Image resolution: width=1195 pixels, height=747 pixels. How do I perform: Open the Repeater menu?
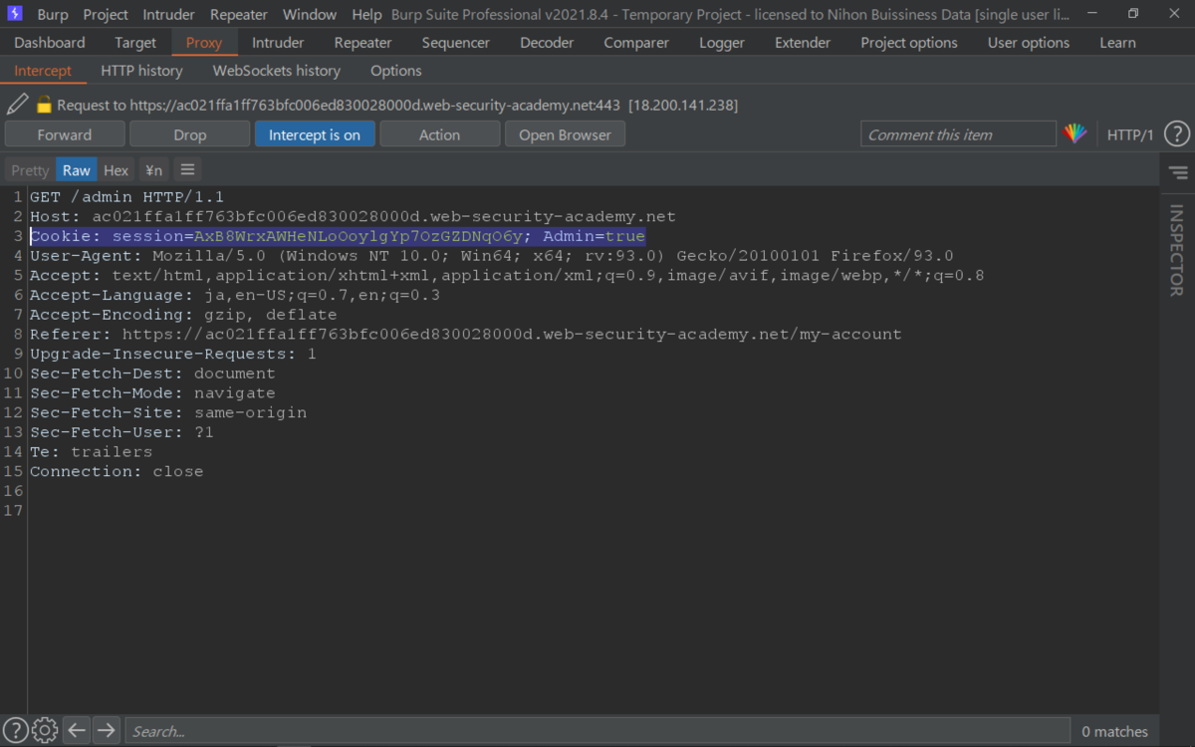[239, 14]
